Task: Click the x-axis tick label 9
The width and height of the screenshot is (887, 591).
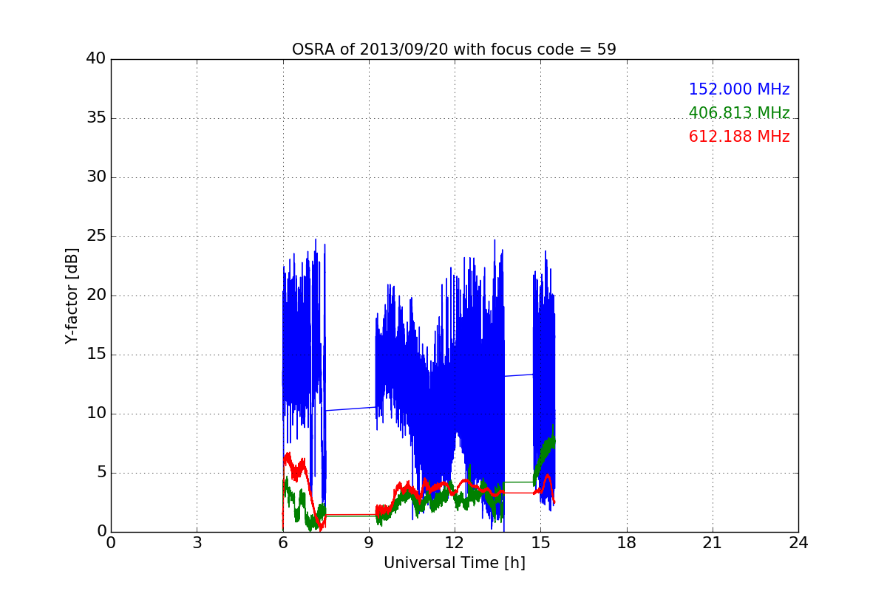Action: (369, 542)
